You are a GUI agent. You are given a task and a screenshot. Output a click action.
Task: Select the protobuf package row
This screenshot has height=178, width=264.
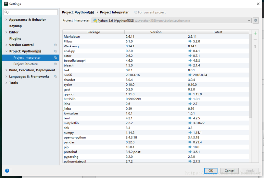(x=156, y=152)
